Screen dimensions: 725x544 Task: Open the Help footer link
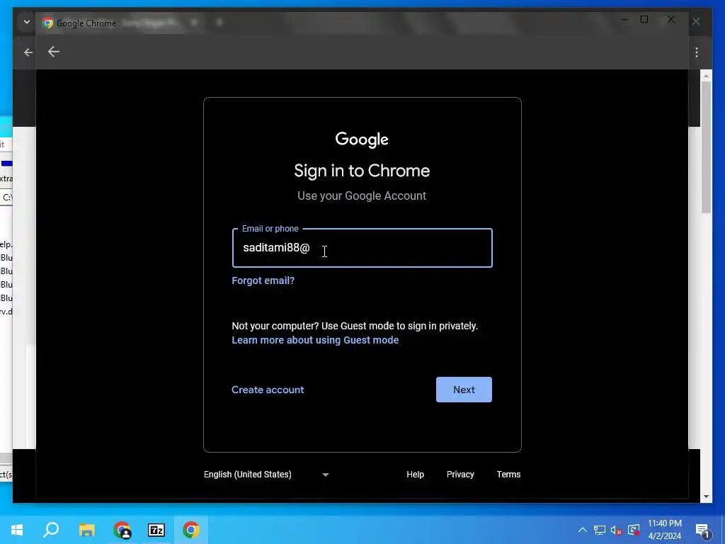coord(415,475)
